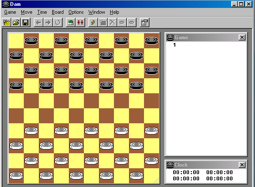Save the game with the floppy disk icon
Screen dimensions: 255x187
(x=25, y=22)
